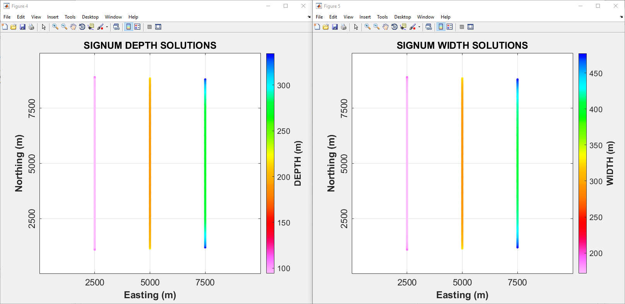Open File menu in Figure 5
This screenshot has height=304, width=625.
coord(319,17)
